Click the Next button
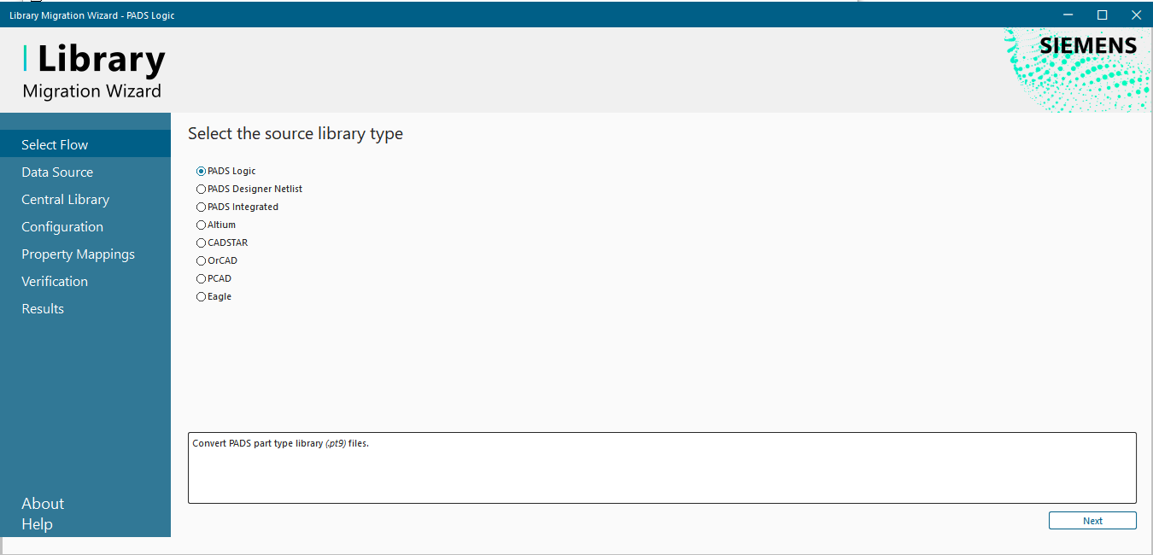Viewport: 1153px width, 555px height. point(1092,521)
